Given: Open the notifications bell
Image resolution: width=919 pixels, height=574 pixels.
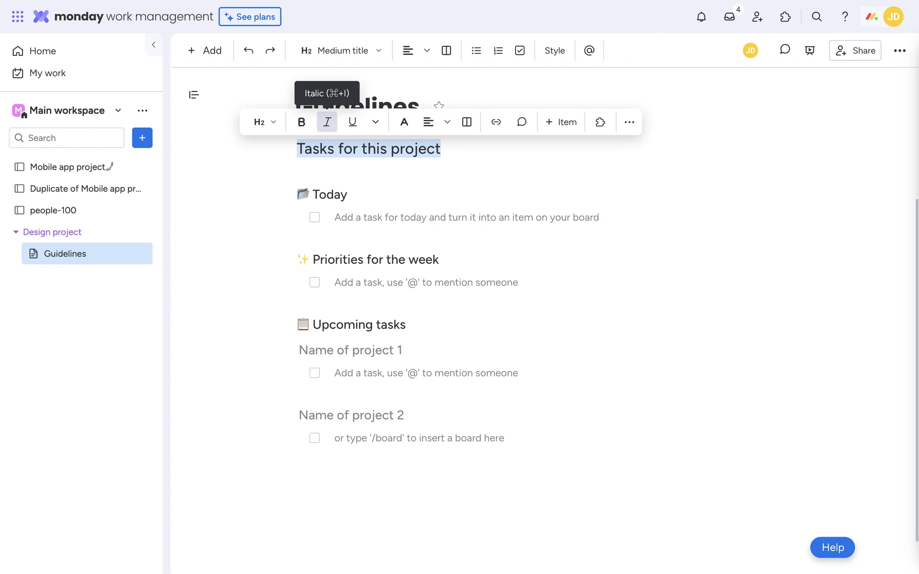Looking at the screenshot, I should tap(701, 17).
